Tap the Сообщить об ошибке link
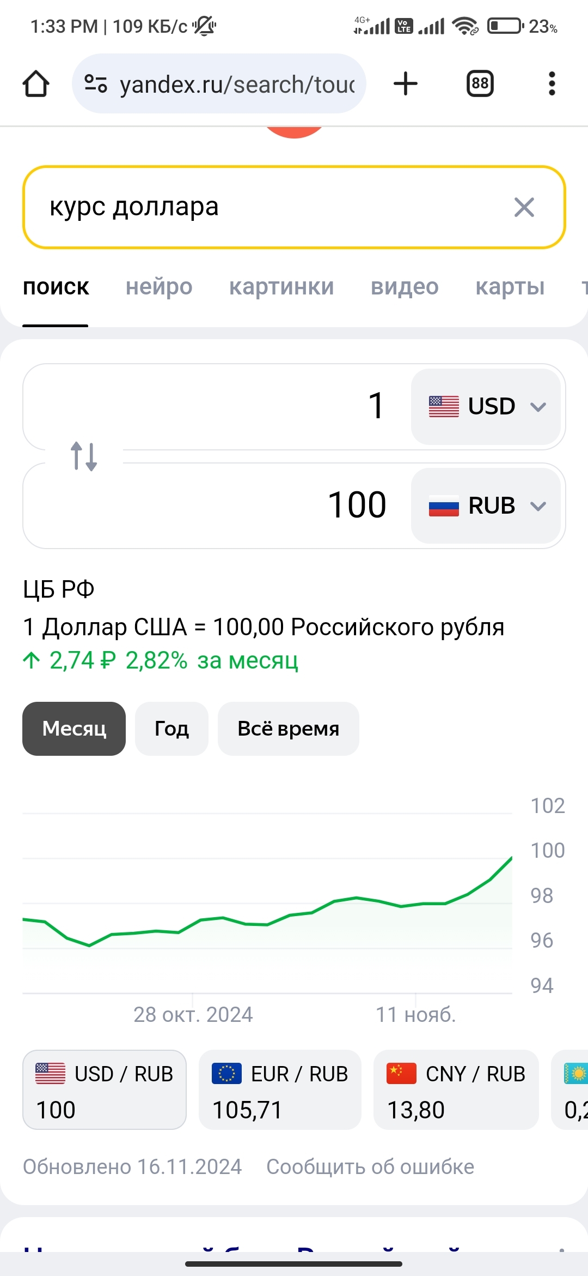588x1276 pixels. 370,1166
